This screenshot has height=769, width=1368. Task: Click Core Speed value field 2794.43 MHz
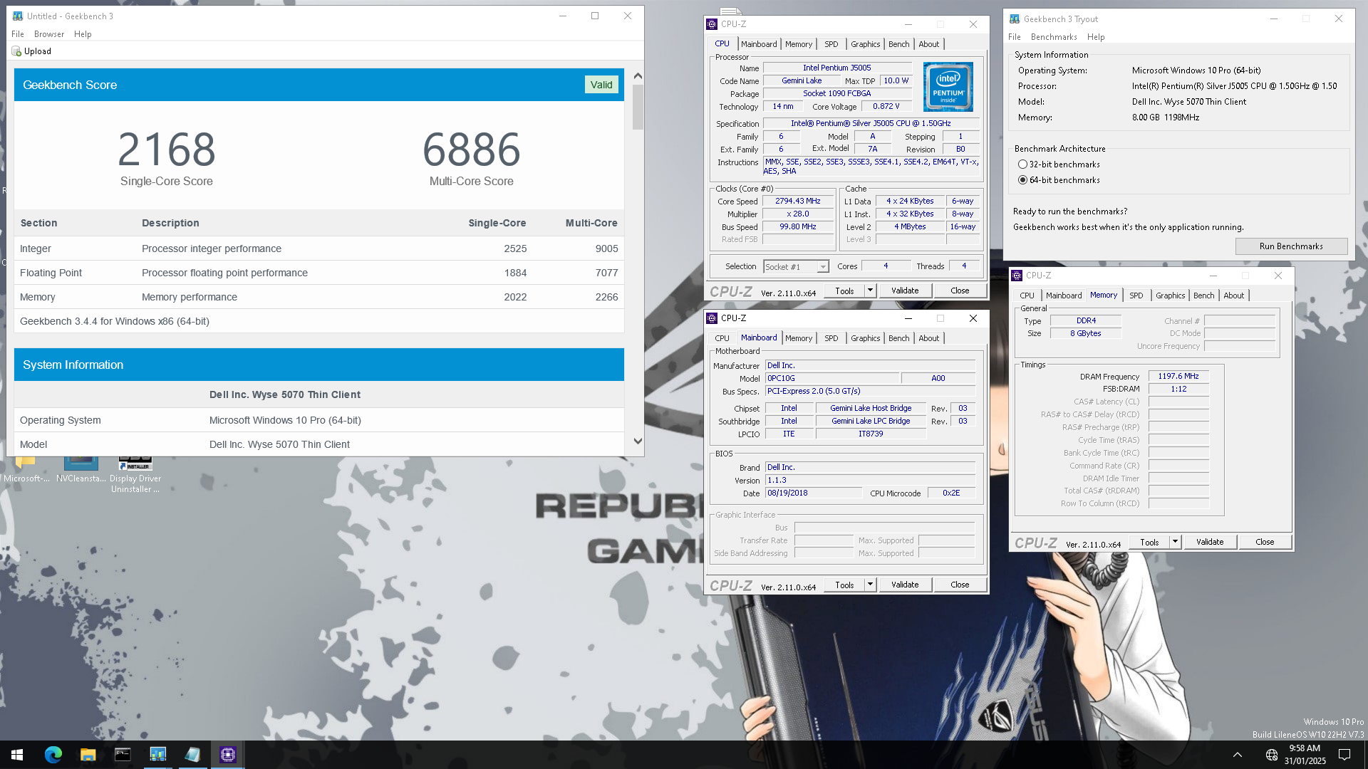pos(798,202)
